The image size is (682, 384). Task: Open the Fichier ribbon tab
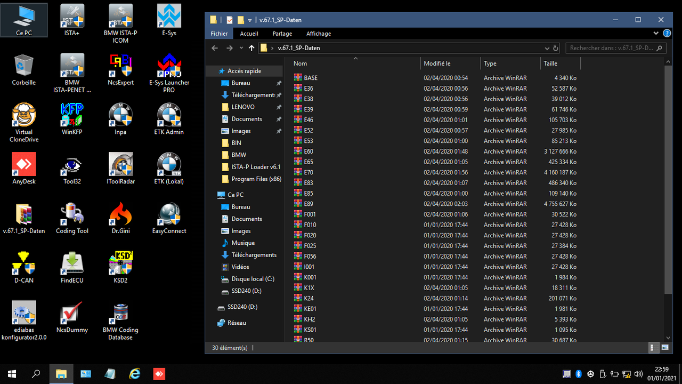point(219,34)
